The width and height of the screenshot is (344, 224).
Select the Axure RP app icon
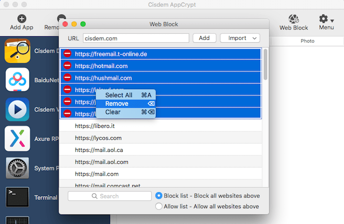click(x=17, y=138)
